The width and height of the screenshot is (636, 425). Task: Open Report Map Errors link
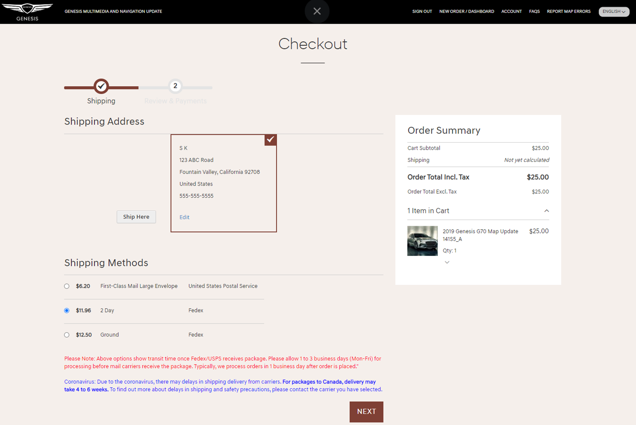coord(569,11)
